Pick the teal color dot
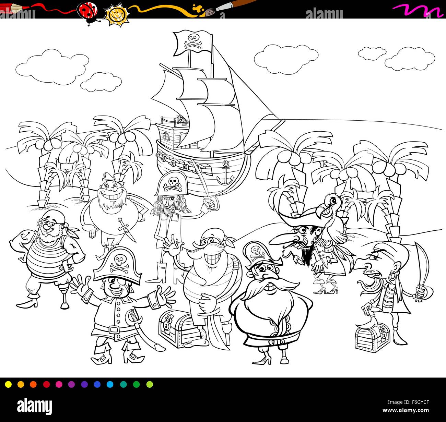The image size is (446, 422). click(x=124, y=384)
